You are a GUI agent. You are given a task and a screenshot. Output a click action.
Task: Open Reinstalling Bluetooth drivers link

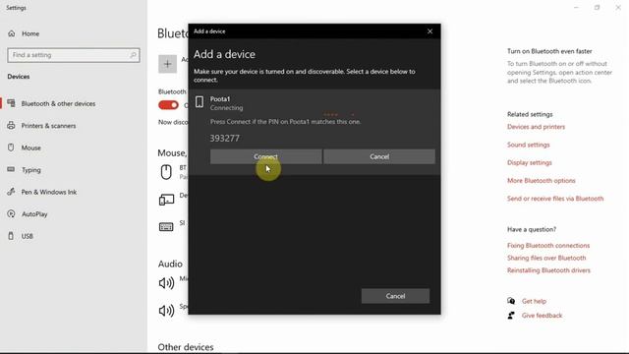pyautogui.click(x=548, y=270)
